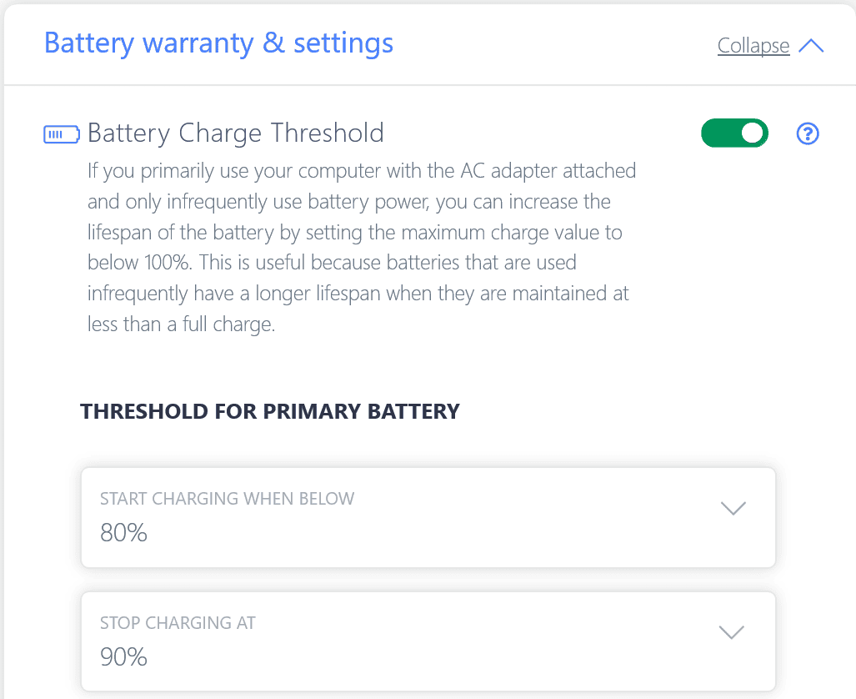Open the Start Charging When Below dropdown
The image size is (856, 699).
click(x=428, y=517)
